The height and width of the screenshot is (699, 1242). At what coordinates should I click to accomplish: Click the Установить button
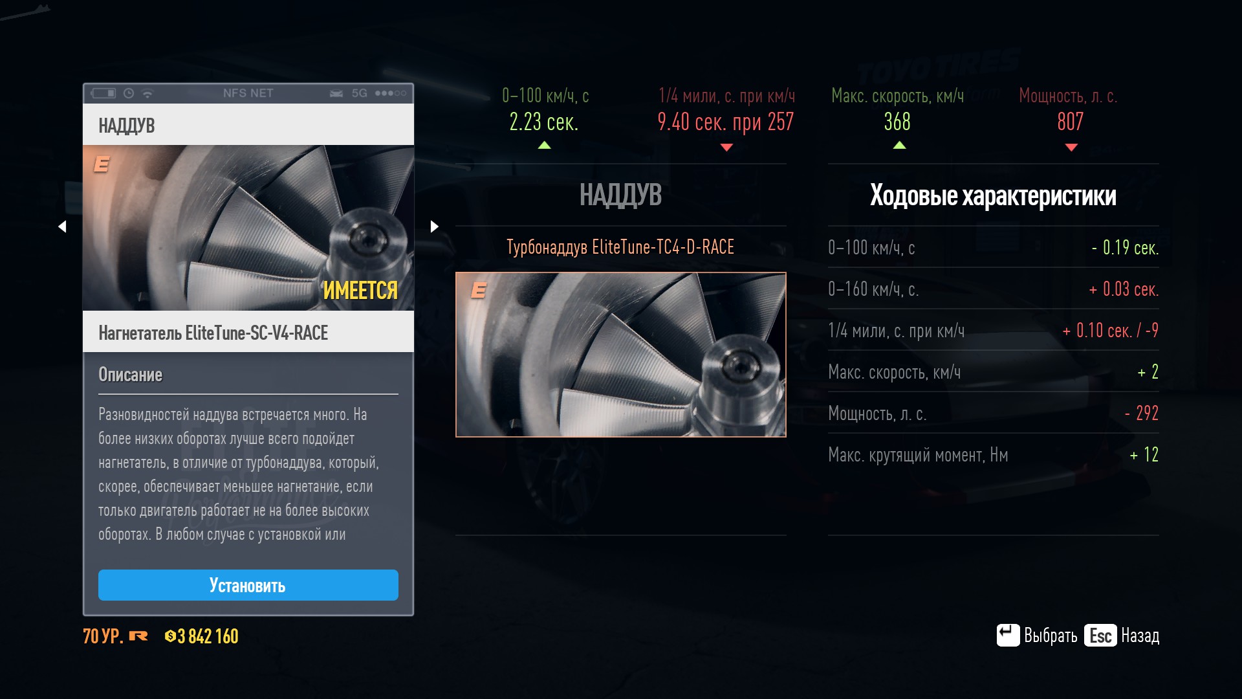pos(248,585)
